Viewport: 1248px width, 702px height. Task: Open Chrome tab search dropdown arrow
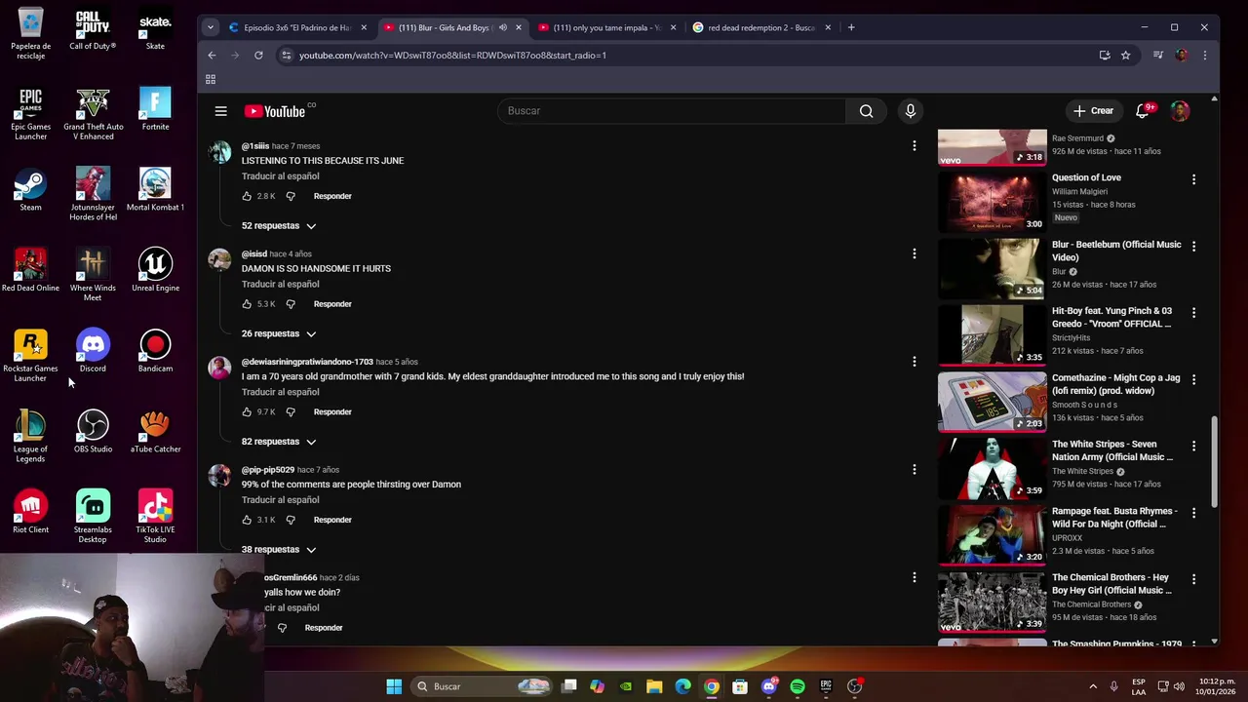210,27
